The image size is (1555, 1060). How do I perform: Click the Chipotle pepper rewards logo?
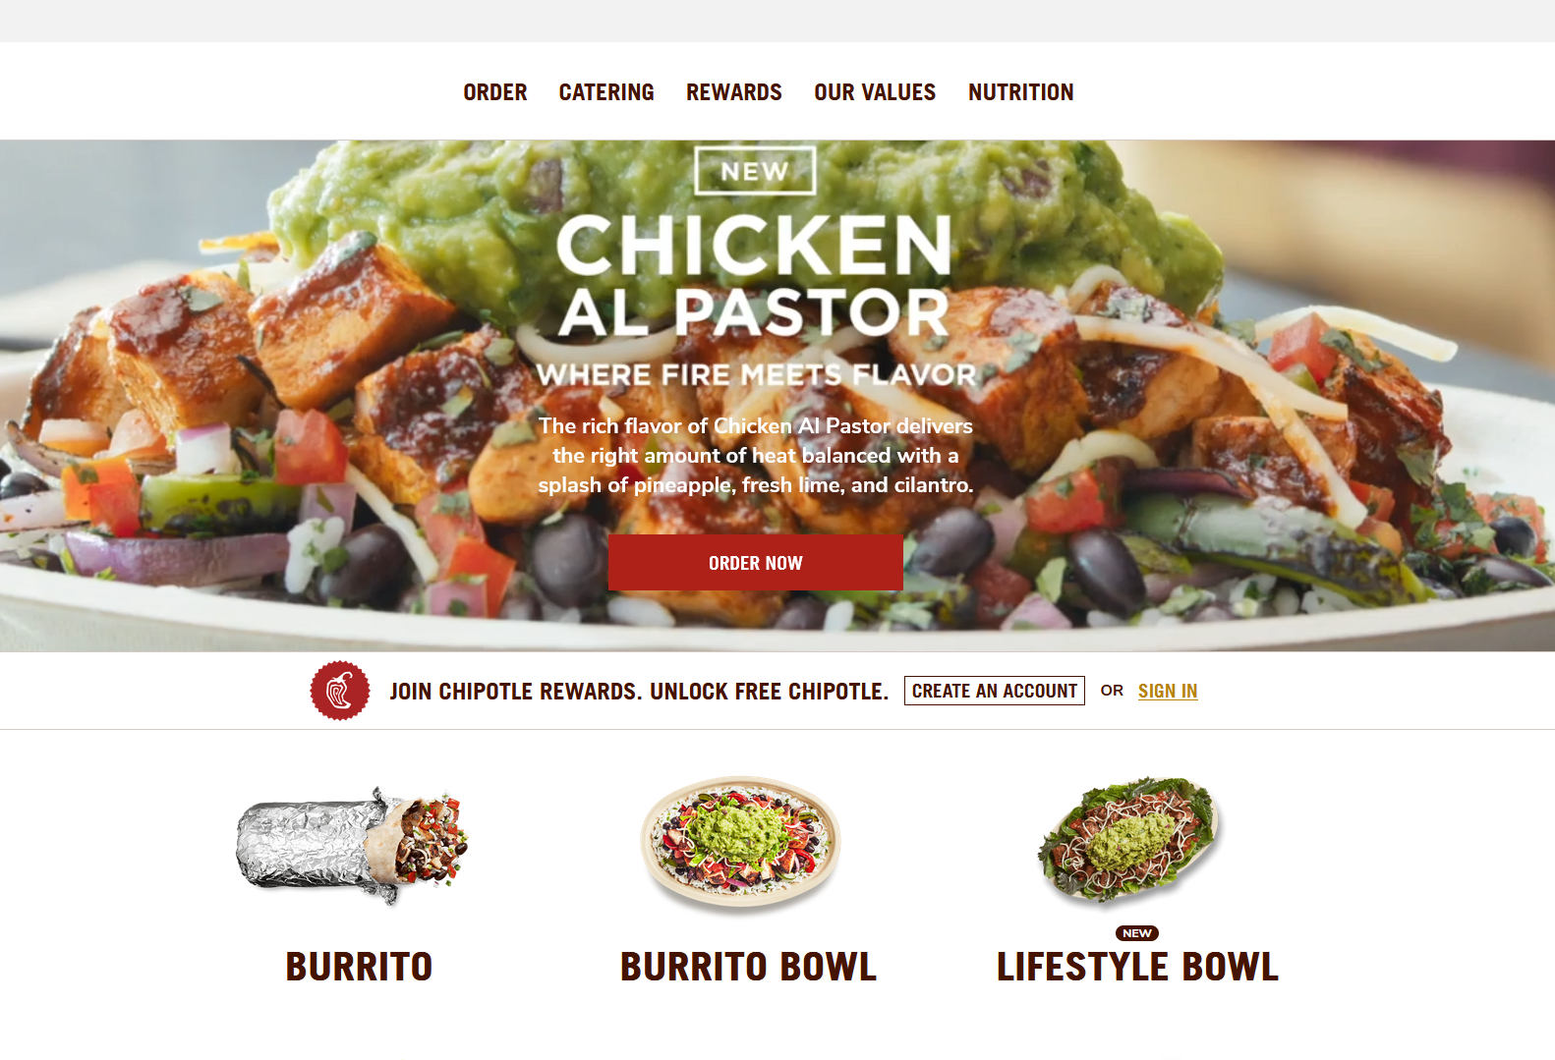tap(340, 691)
